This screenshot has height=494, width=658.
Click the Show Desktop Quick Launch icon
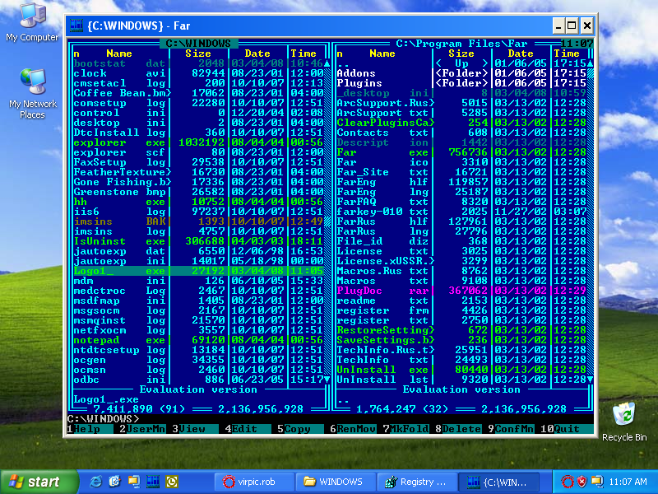pos(114,482)
